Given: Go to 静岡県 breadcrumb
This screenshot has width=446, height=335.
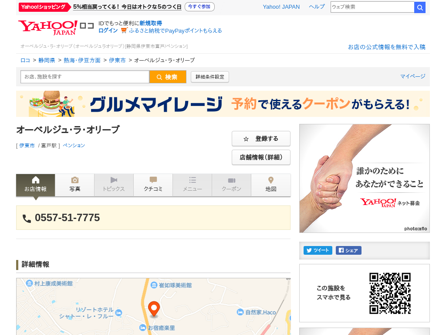Looking at the screenshot, I should 47,60.
